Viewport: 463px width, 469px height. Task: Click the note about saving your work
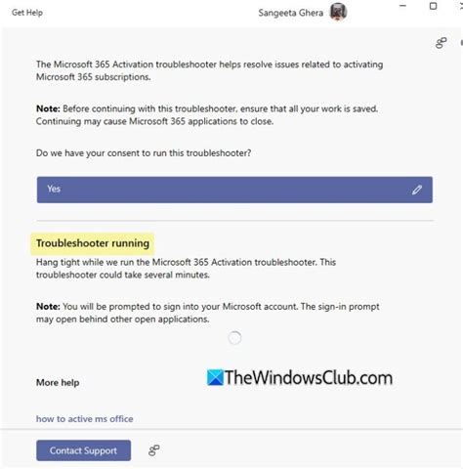207,115
